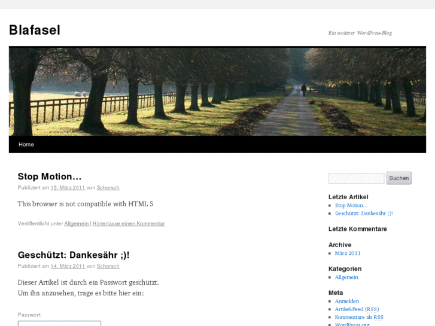Viewport: 435px width, 326px height.
Task: Click the Letzte Kommentare heading
Action: click(x=358, y=229)
